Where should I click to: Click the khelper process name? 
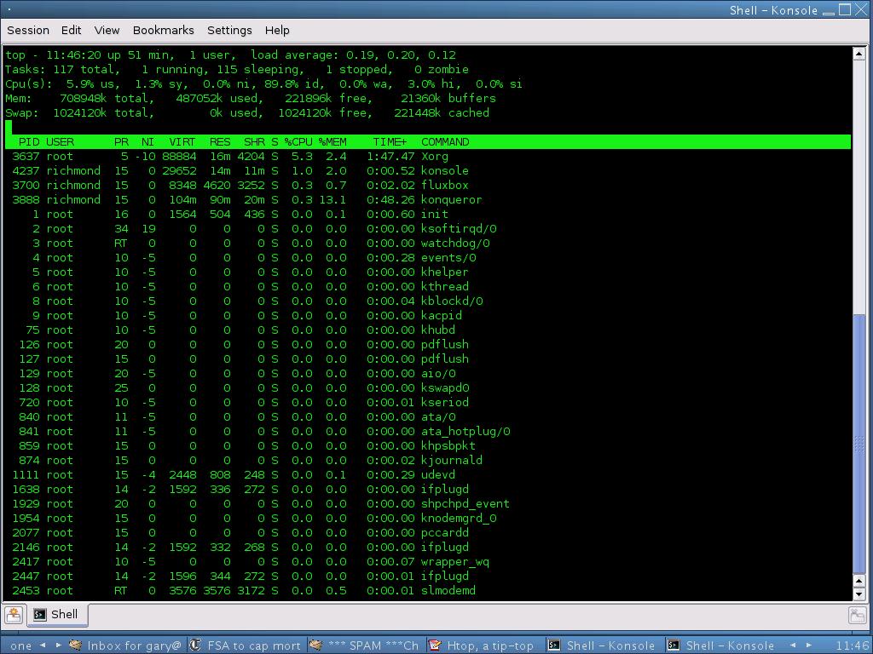pos(444,272)
